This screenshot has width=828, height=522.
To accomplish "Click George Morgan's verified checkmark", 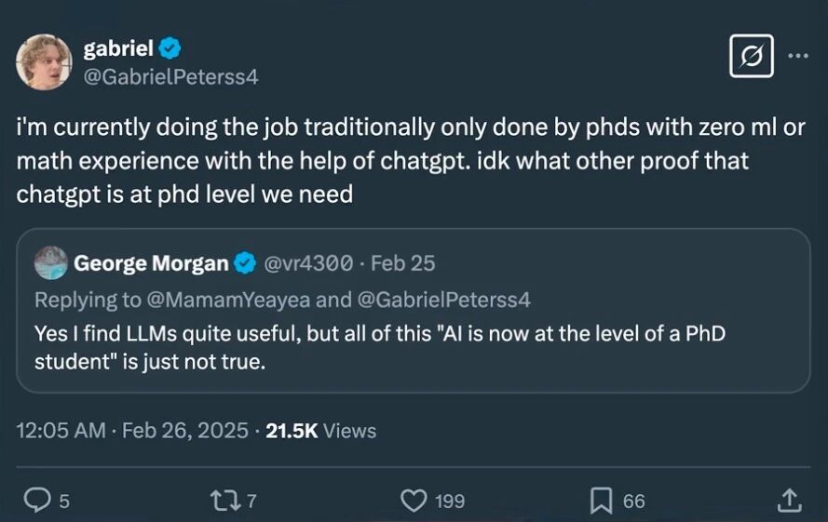I will click(245, 263).
